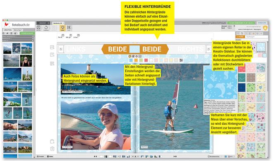Screen dimensions: 273x161
Task: Collapse the second gray folder bar
Action: pos(18,38)
